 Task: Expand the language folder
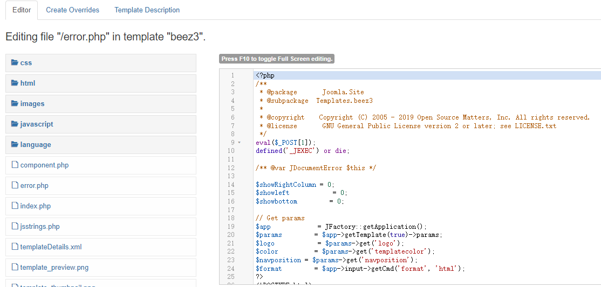coord(36,145)
